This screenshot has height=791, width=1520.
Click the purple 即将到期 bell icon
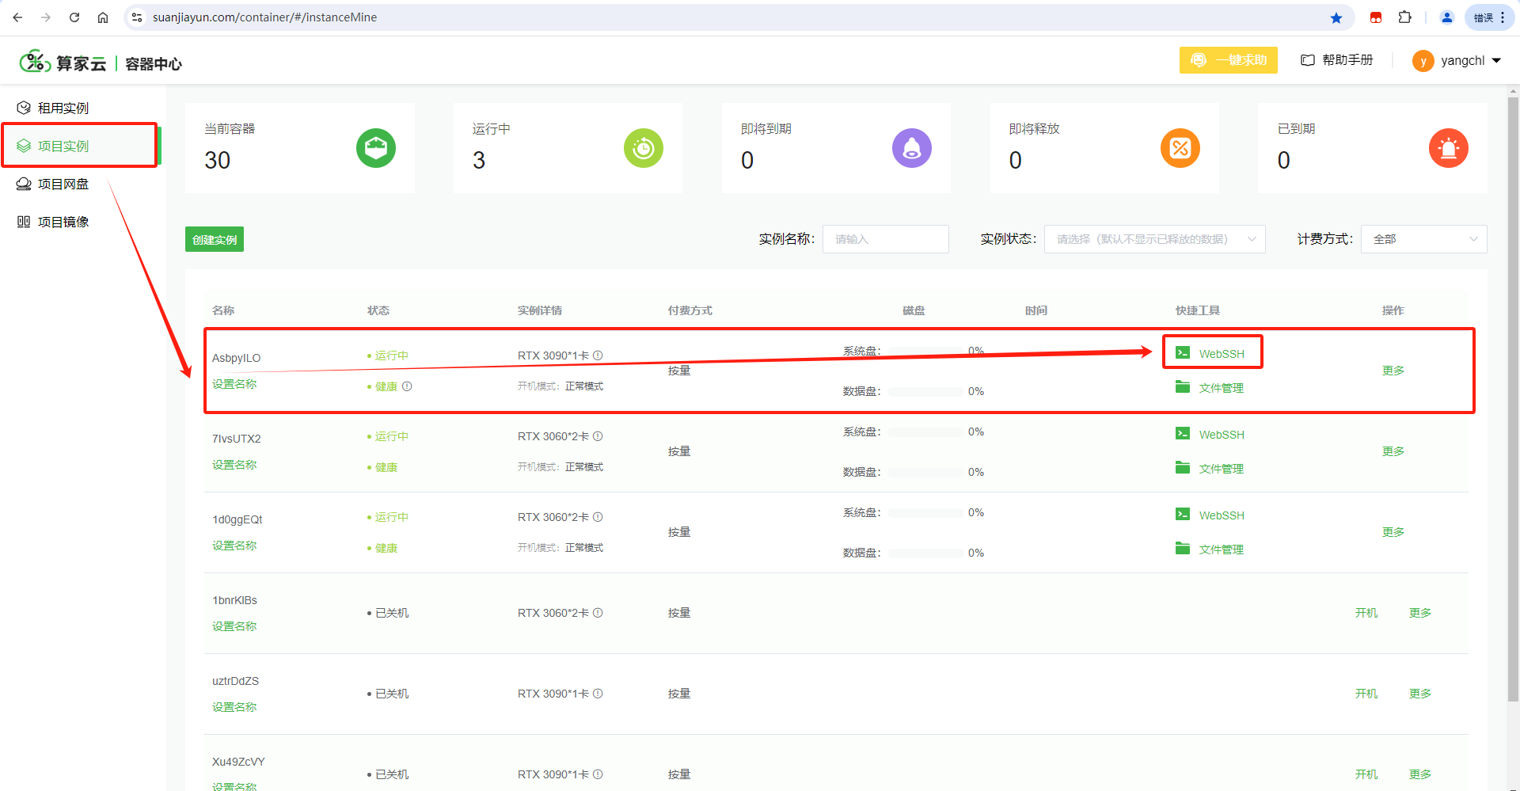[x=912, y=148]
